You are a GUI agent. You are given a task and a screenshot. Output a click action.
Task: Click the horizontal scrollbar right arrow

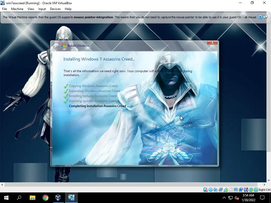264,184
